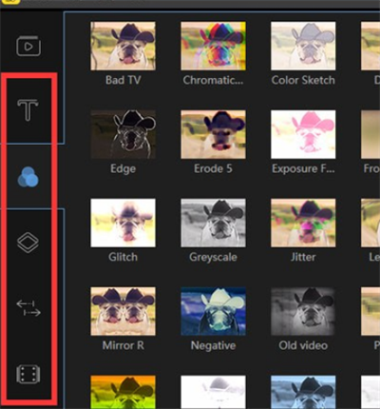Choose the Glitch filter thumbnail

tap(123, 223)
